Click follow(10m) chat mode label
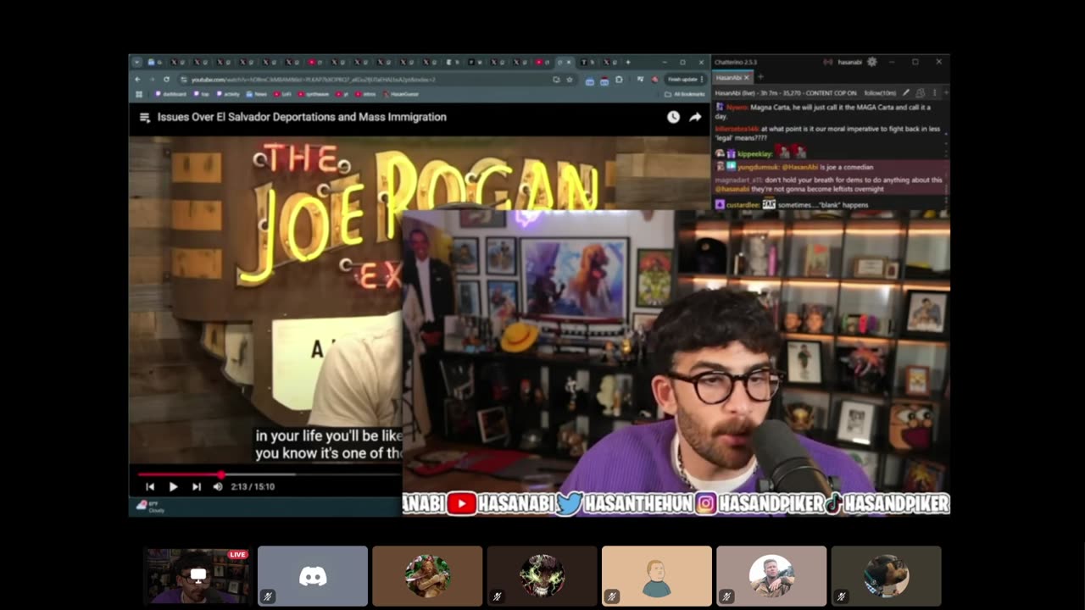Screen dimensions: 1085x610 click(x=880, y=92)
